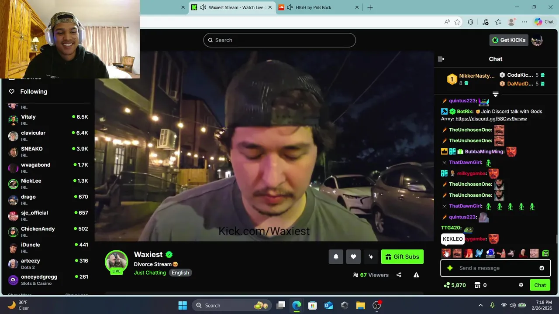Open Edge favorites list icon
This screenshot has height=314, width=559.
[x=498, y=22]
